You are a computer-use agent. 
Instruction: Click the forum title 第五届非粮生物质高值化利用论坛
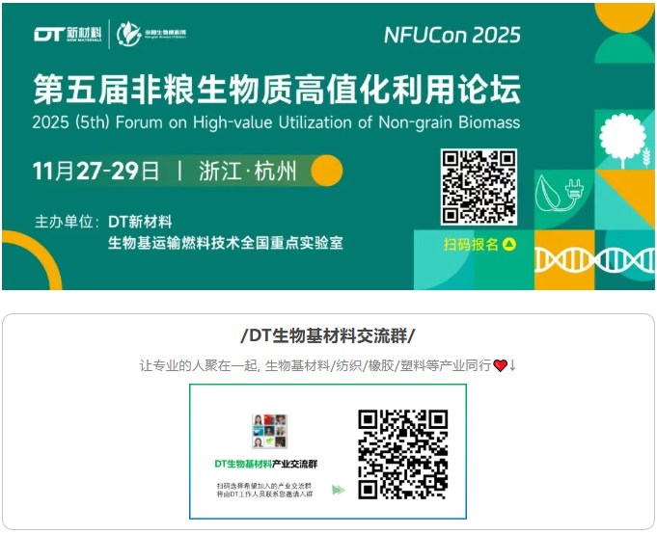click(x=277, y=89)
